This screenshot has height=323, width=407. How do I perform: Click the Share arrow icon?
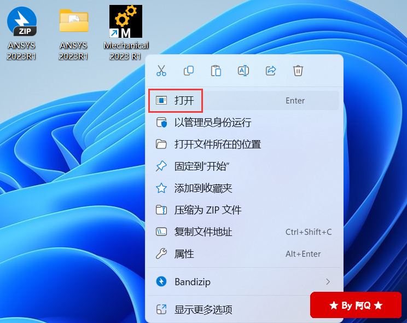pyautogui.click(x=271, y=71)
